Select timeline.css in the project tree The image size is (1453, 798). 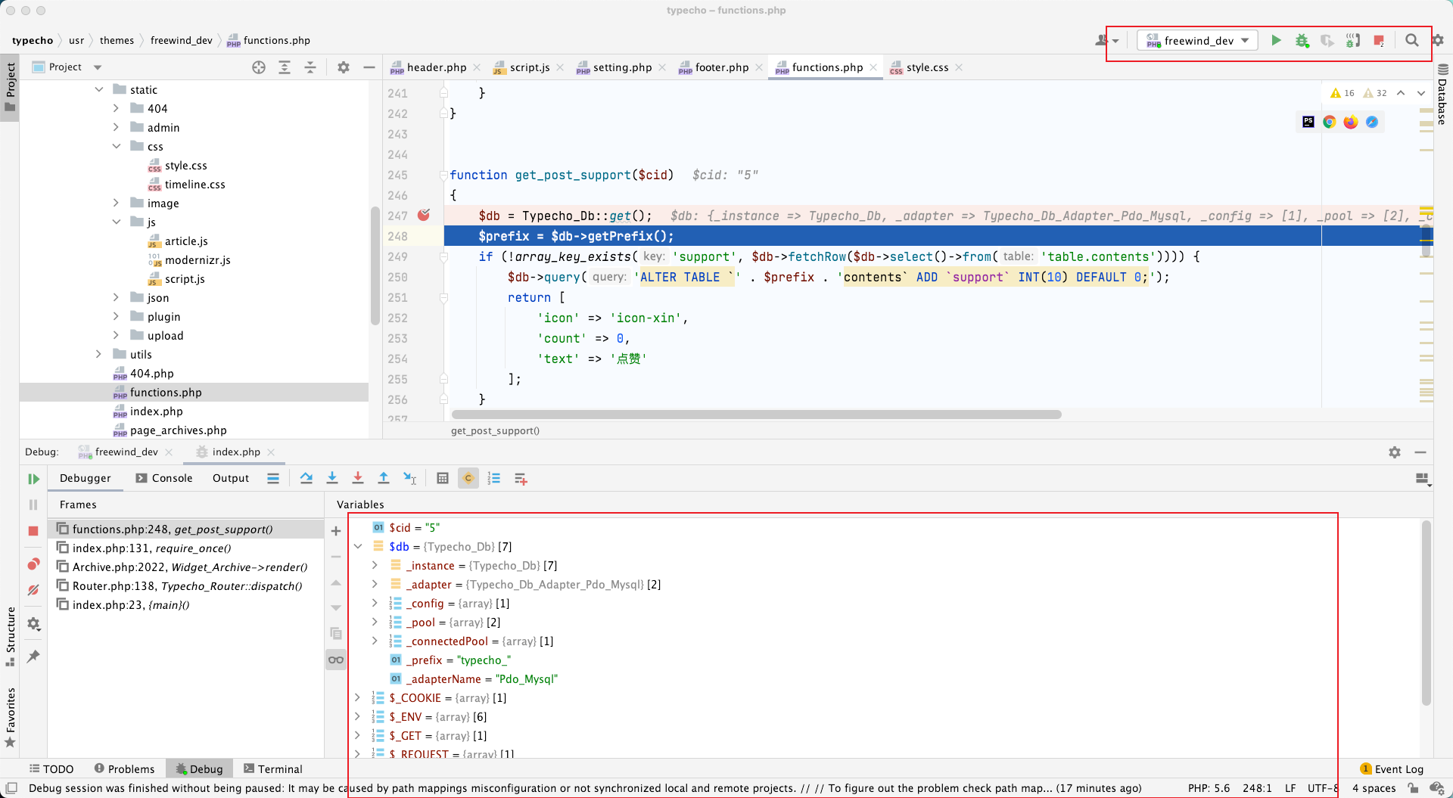[x=194, y=185]
